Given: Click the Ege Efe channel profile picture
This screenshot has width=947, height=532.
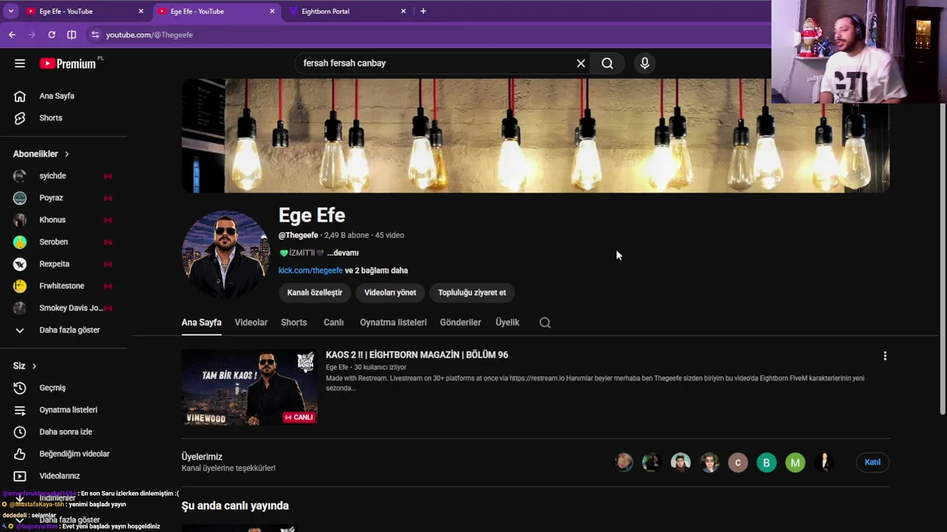Looking at the screenshot, I should pyautogui.click(x=226, y=254).
